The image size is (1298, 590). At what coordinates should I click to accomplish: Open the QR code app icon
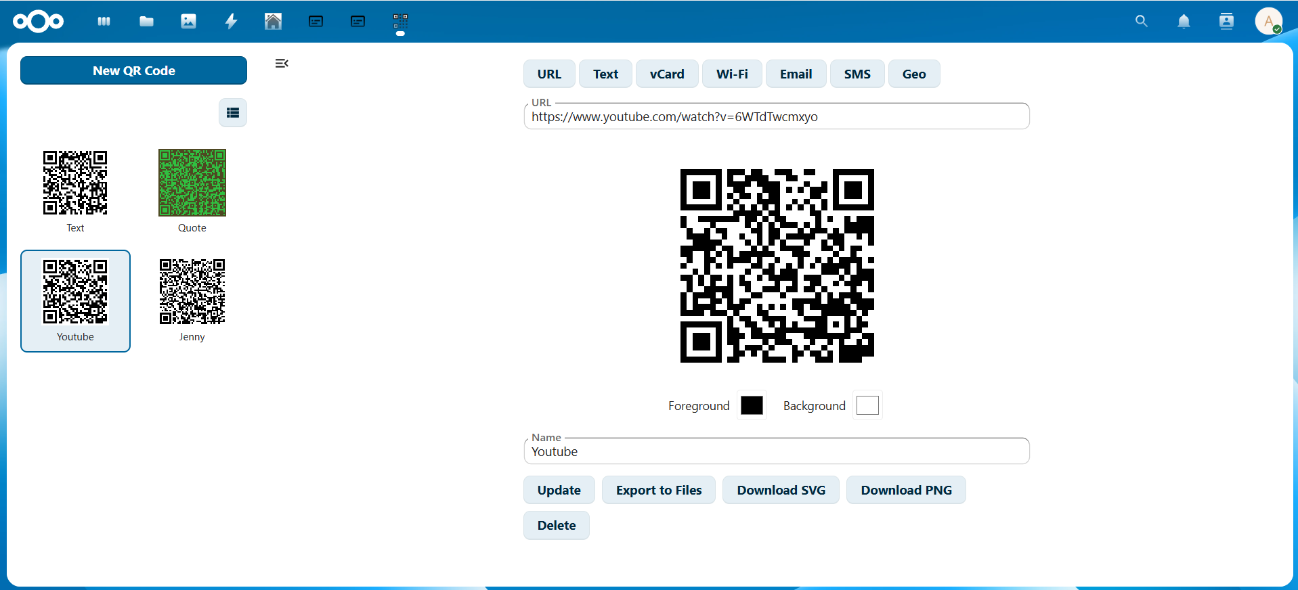pos(400,22)
